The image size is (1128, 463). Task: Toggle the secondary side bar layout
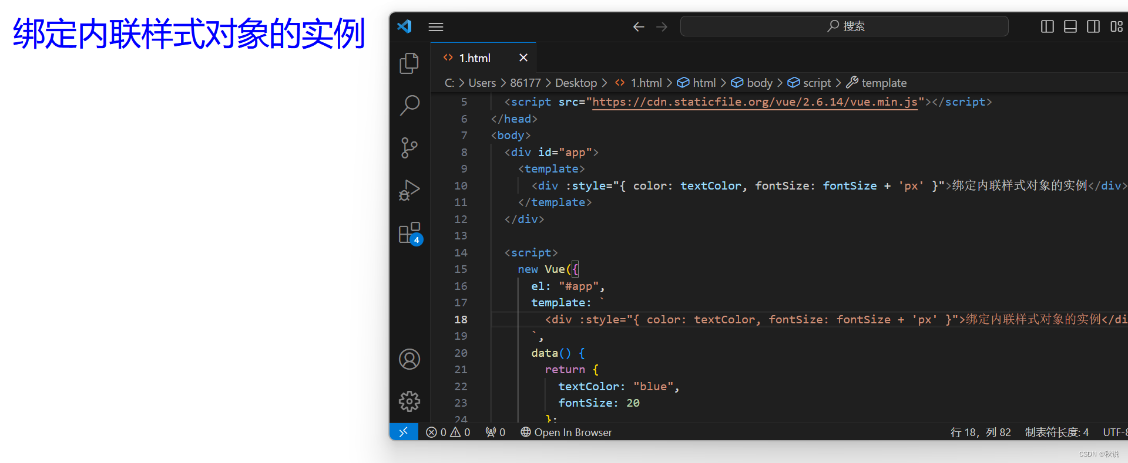1093,26
